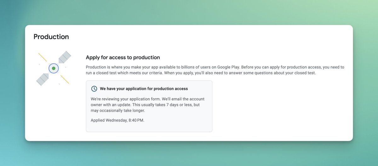
Task: Click the "Apply for access to production" heading
Action: point(123,58)
